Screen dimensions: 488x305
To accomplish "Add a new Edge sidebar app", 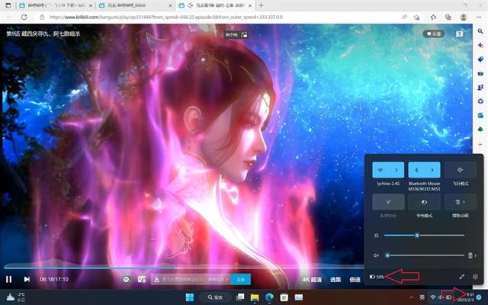I will coord(480,145).
